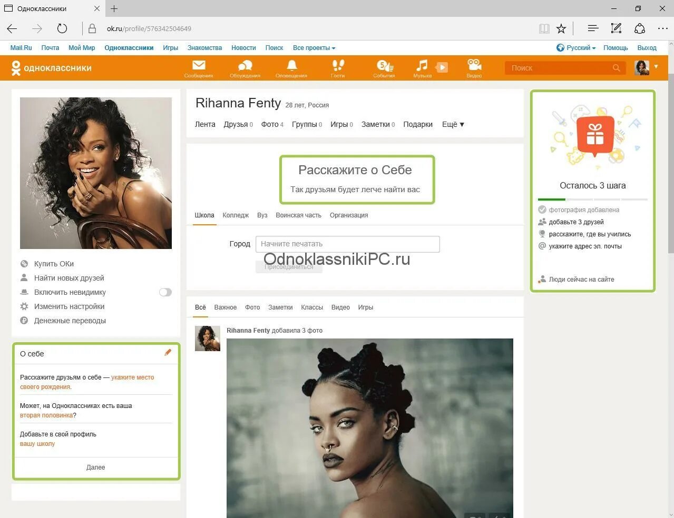
Task: Click the search magnifier icon in orange bar
Action: coord(617,68)
